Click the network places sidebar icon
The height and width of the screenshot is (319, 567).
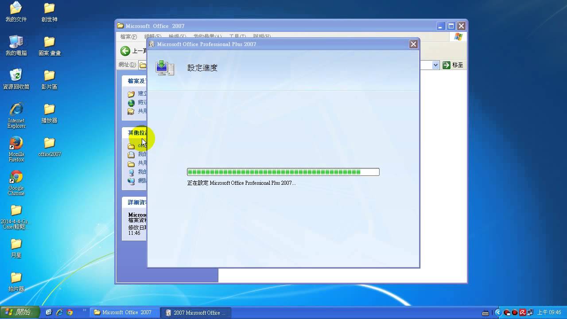coord(131,181)
